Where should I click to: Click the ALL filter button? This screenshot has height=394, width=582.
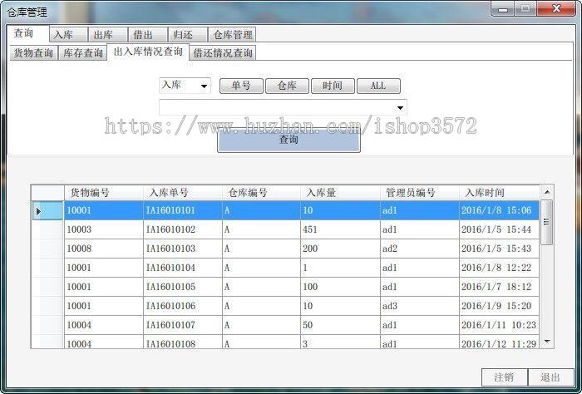(x=378, y=86)
